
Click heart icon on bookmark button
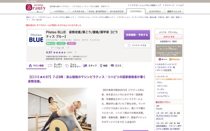coord(129,46)
